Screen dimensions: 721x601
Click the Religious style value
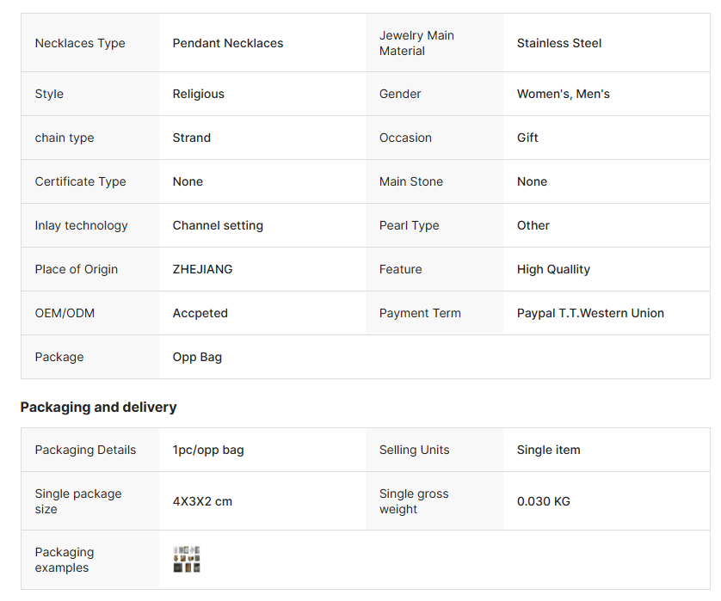(199, 94)
